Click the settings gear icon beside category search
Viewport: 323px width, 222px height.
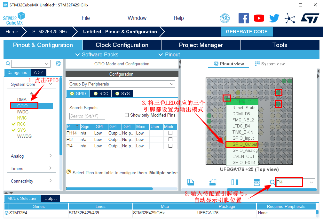click(58, 63)
